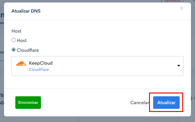Click the KeepCloud account name
Image resolution: width=195 pixels, height=122 pixels.
41,63
